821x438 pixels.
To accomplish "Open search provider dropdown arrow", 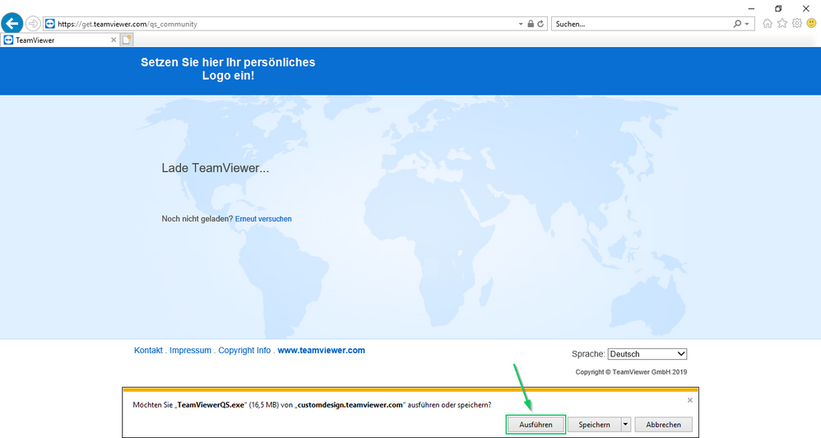I will pos(747,24).
